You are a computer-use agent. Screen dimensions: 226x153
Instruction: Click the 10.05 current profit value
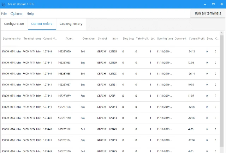(x=191, y=85)
